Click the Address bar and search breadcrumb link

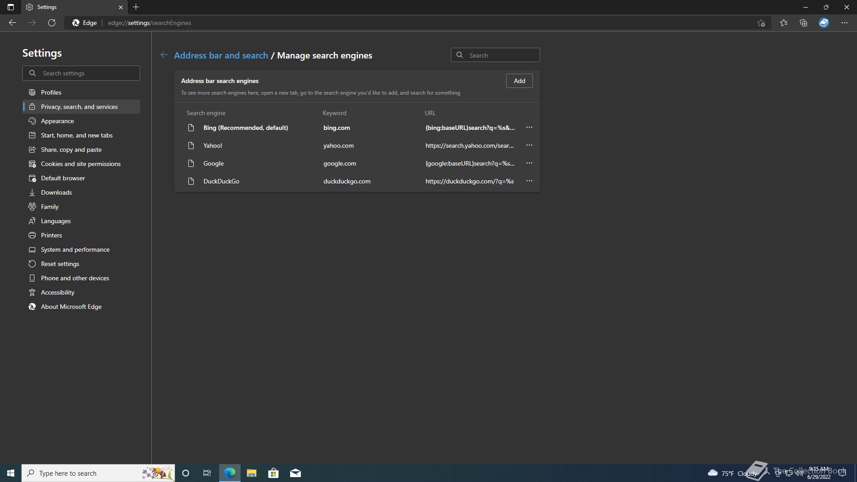coord(221,55)
